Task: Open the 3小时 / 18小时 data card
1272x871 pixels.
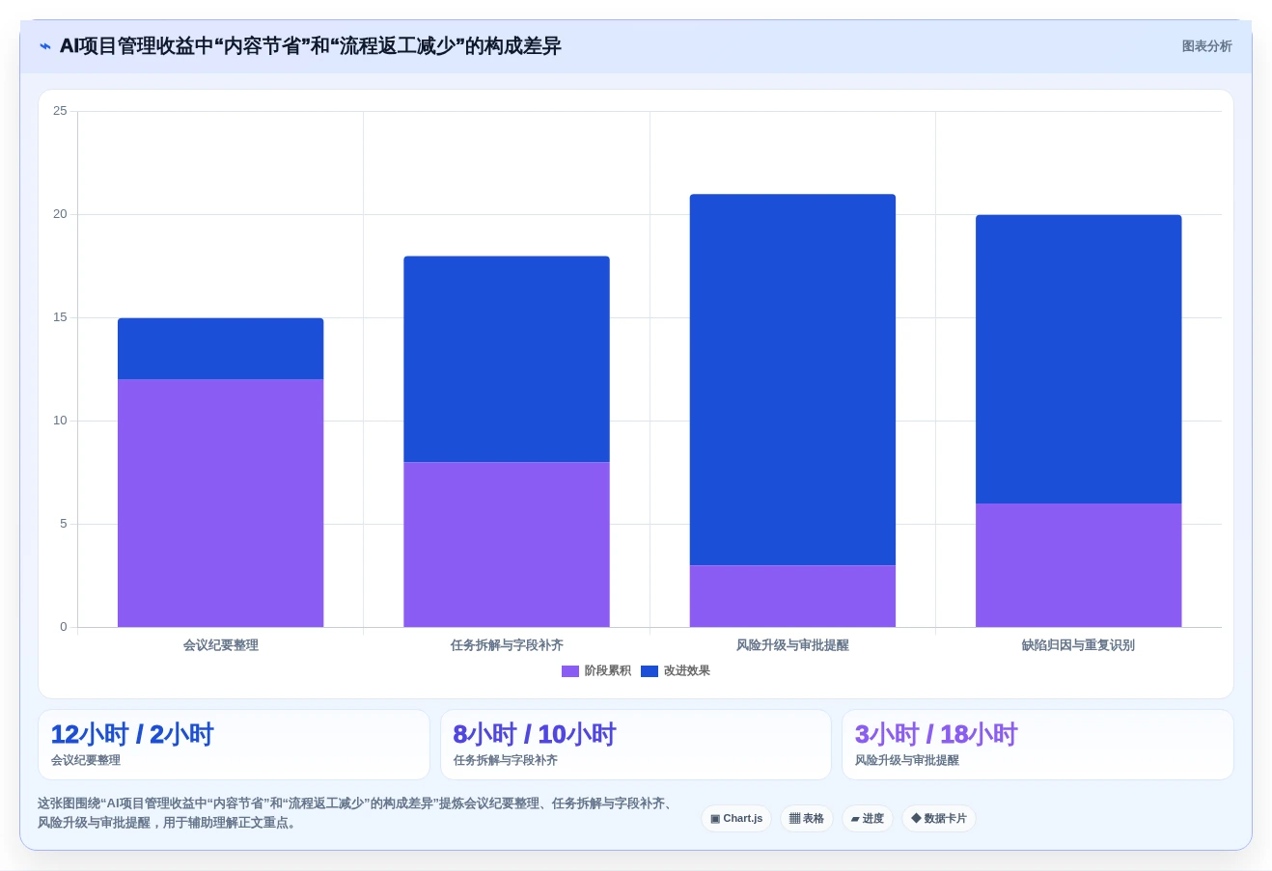Action: [x=1037, y=745]
